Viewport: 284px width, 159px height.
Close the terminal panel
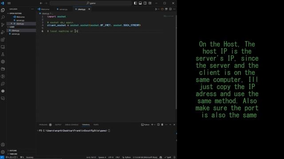click(174, 125)
